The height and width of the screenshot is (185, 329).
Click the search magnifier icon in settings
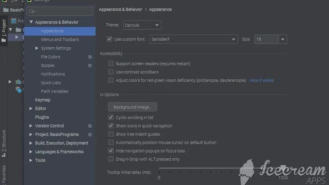coord(32,11)
